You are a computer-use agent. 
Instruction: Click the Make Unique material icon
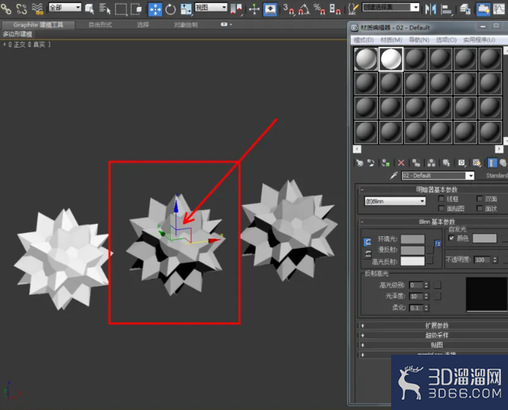pyautogui.click(x=431, y=163)
